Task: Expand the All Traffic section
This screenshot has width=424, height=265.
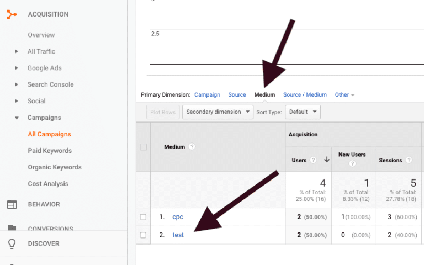Action: (x=17, y=51)
